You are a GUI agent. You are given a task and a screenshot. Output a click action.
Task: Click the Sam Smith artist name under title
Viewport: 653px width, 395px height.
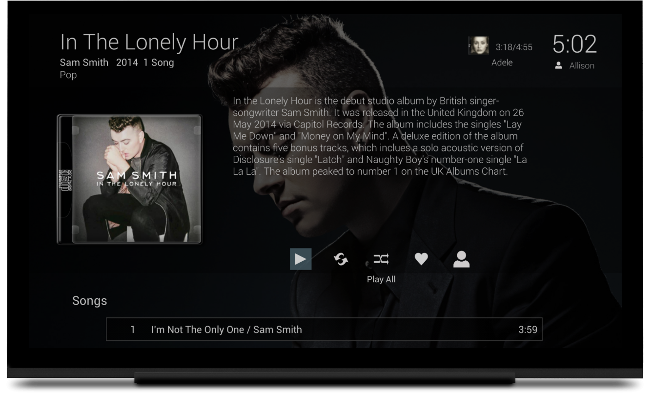click(84, 62)
